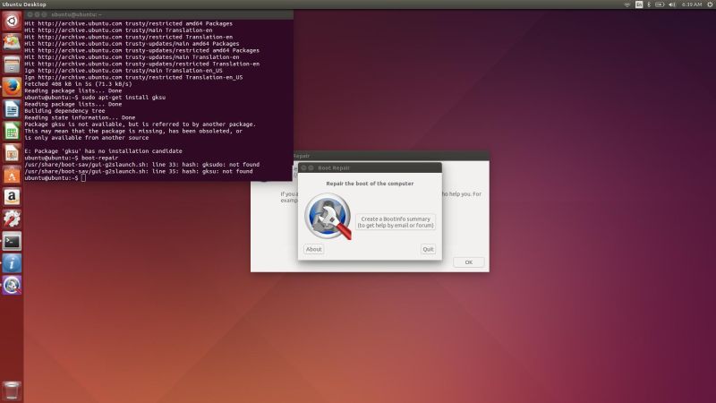This screenshot has height=403, width=716.
Task: Click the 'hash: gksu: not found' error line
Action: [139, 171]
